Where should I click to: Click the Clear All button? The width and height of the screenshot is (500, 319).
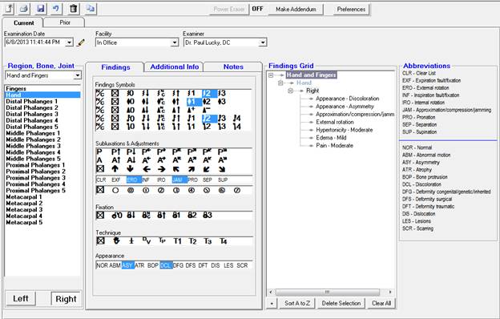click(381, 303)
